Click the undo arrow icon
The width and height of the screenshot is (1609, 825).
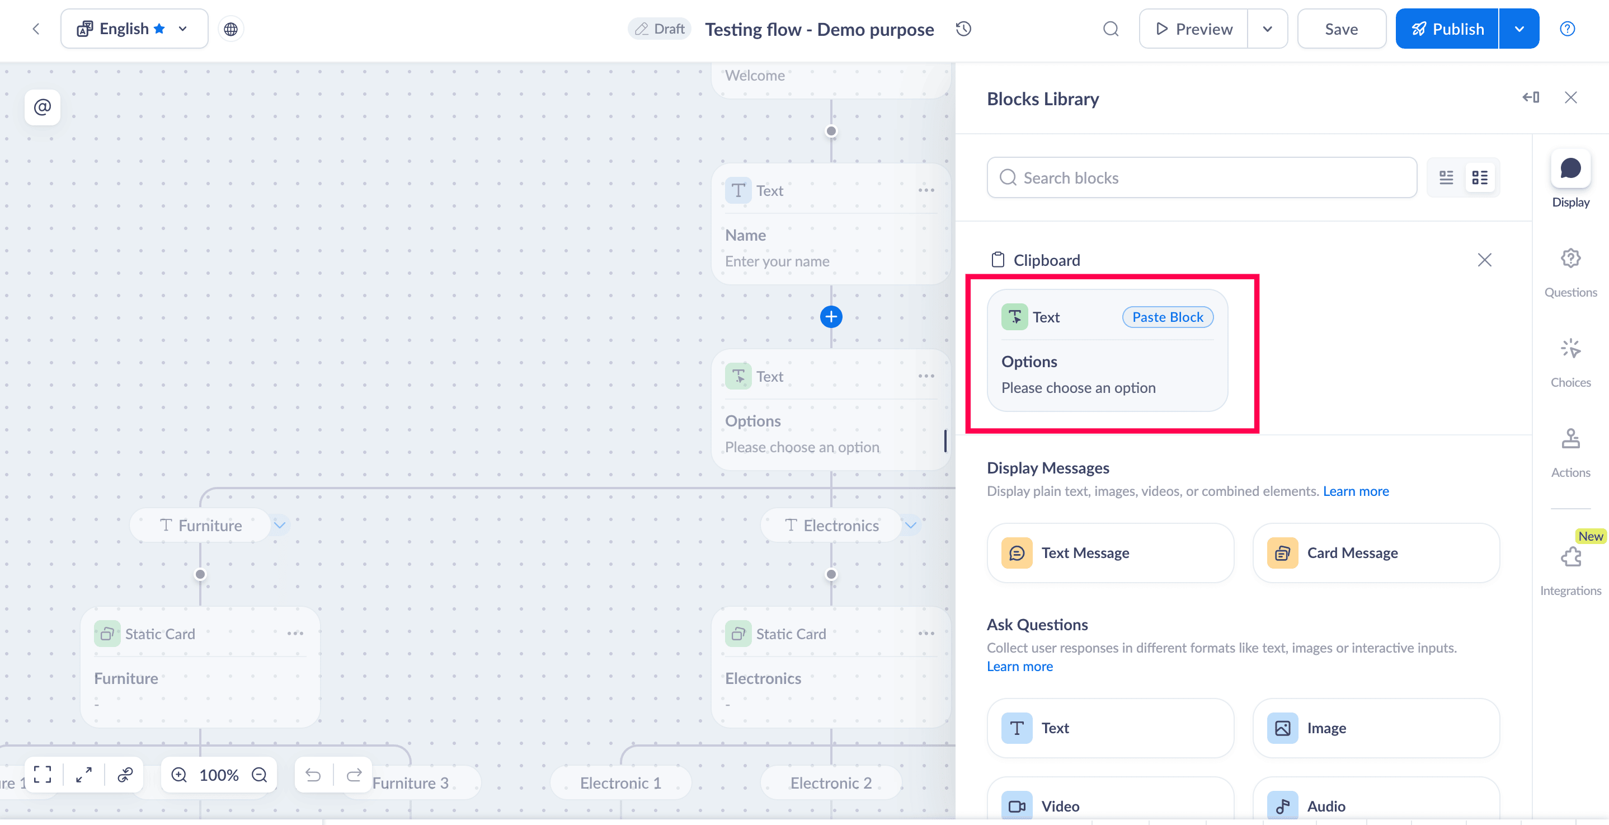313,775
